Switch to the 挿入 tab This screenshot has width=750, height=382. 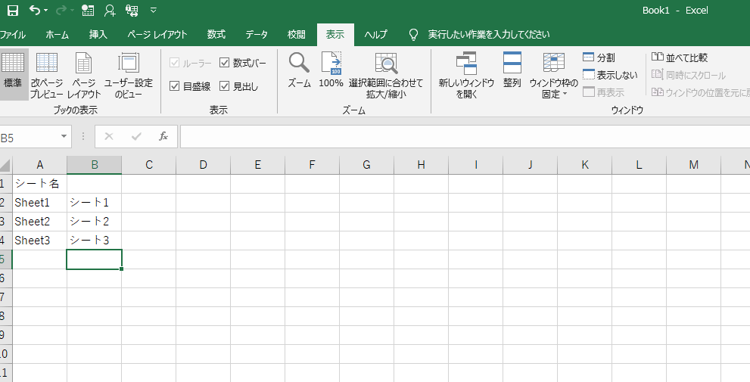coord(98,35)
